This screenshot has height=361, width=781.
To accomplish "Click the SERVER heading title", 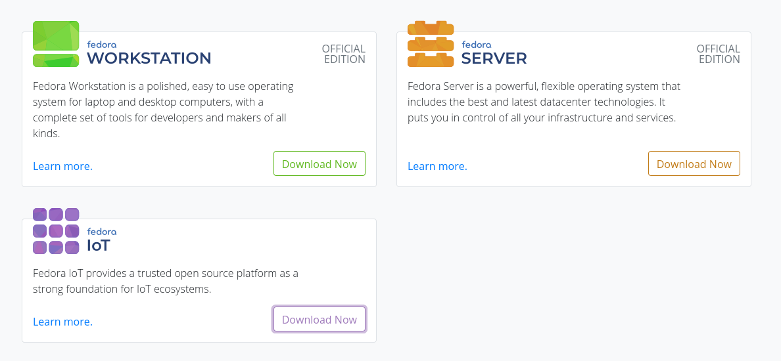I will (494, 58).
